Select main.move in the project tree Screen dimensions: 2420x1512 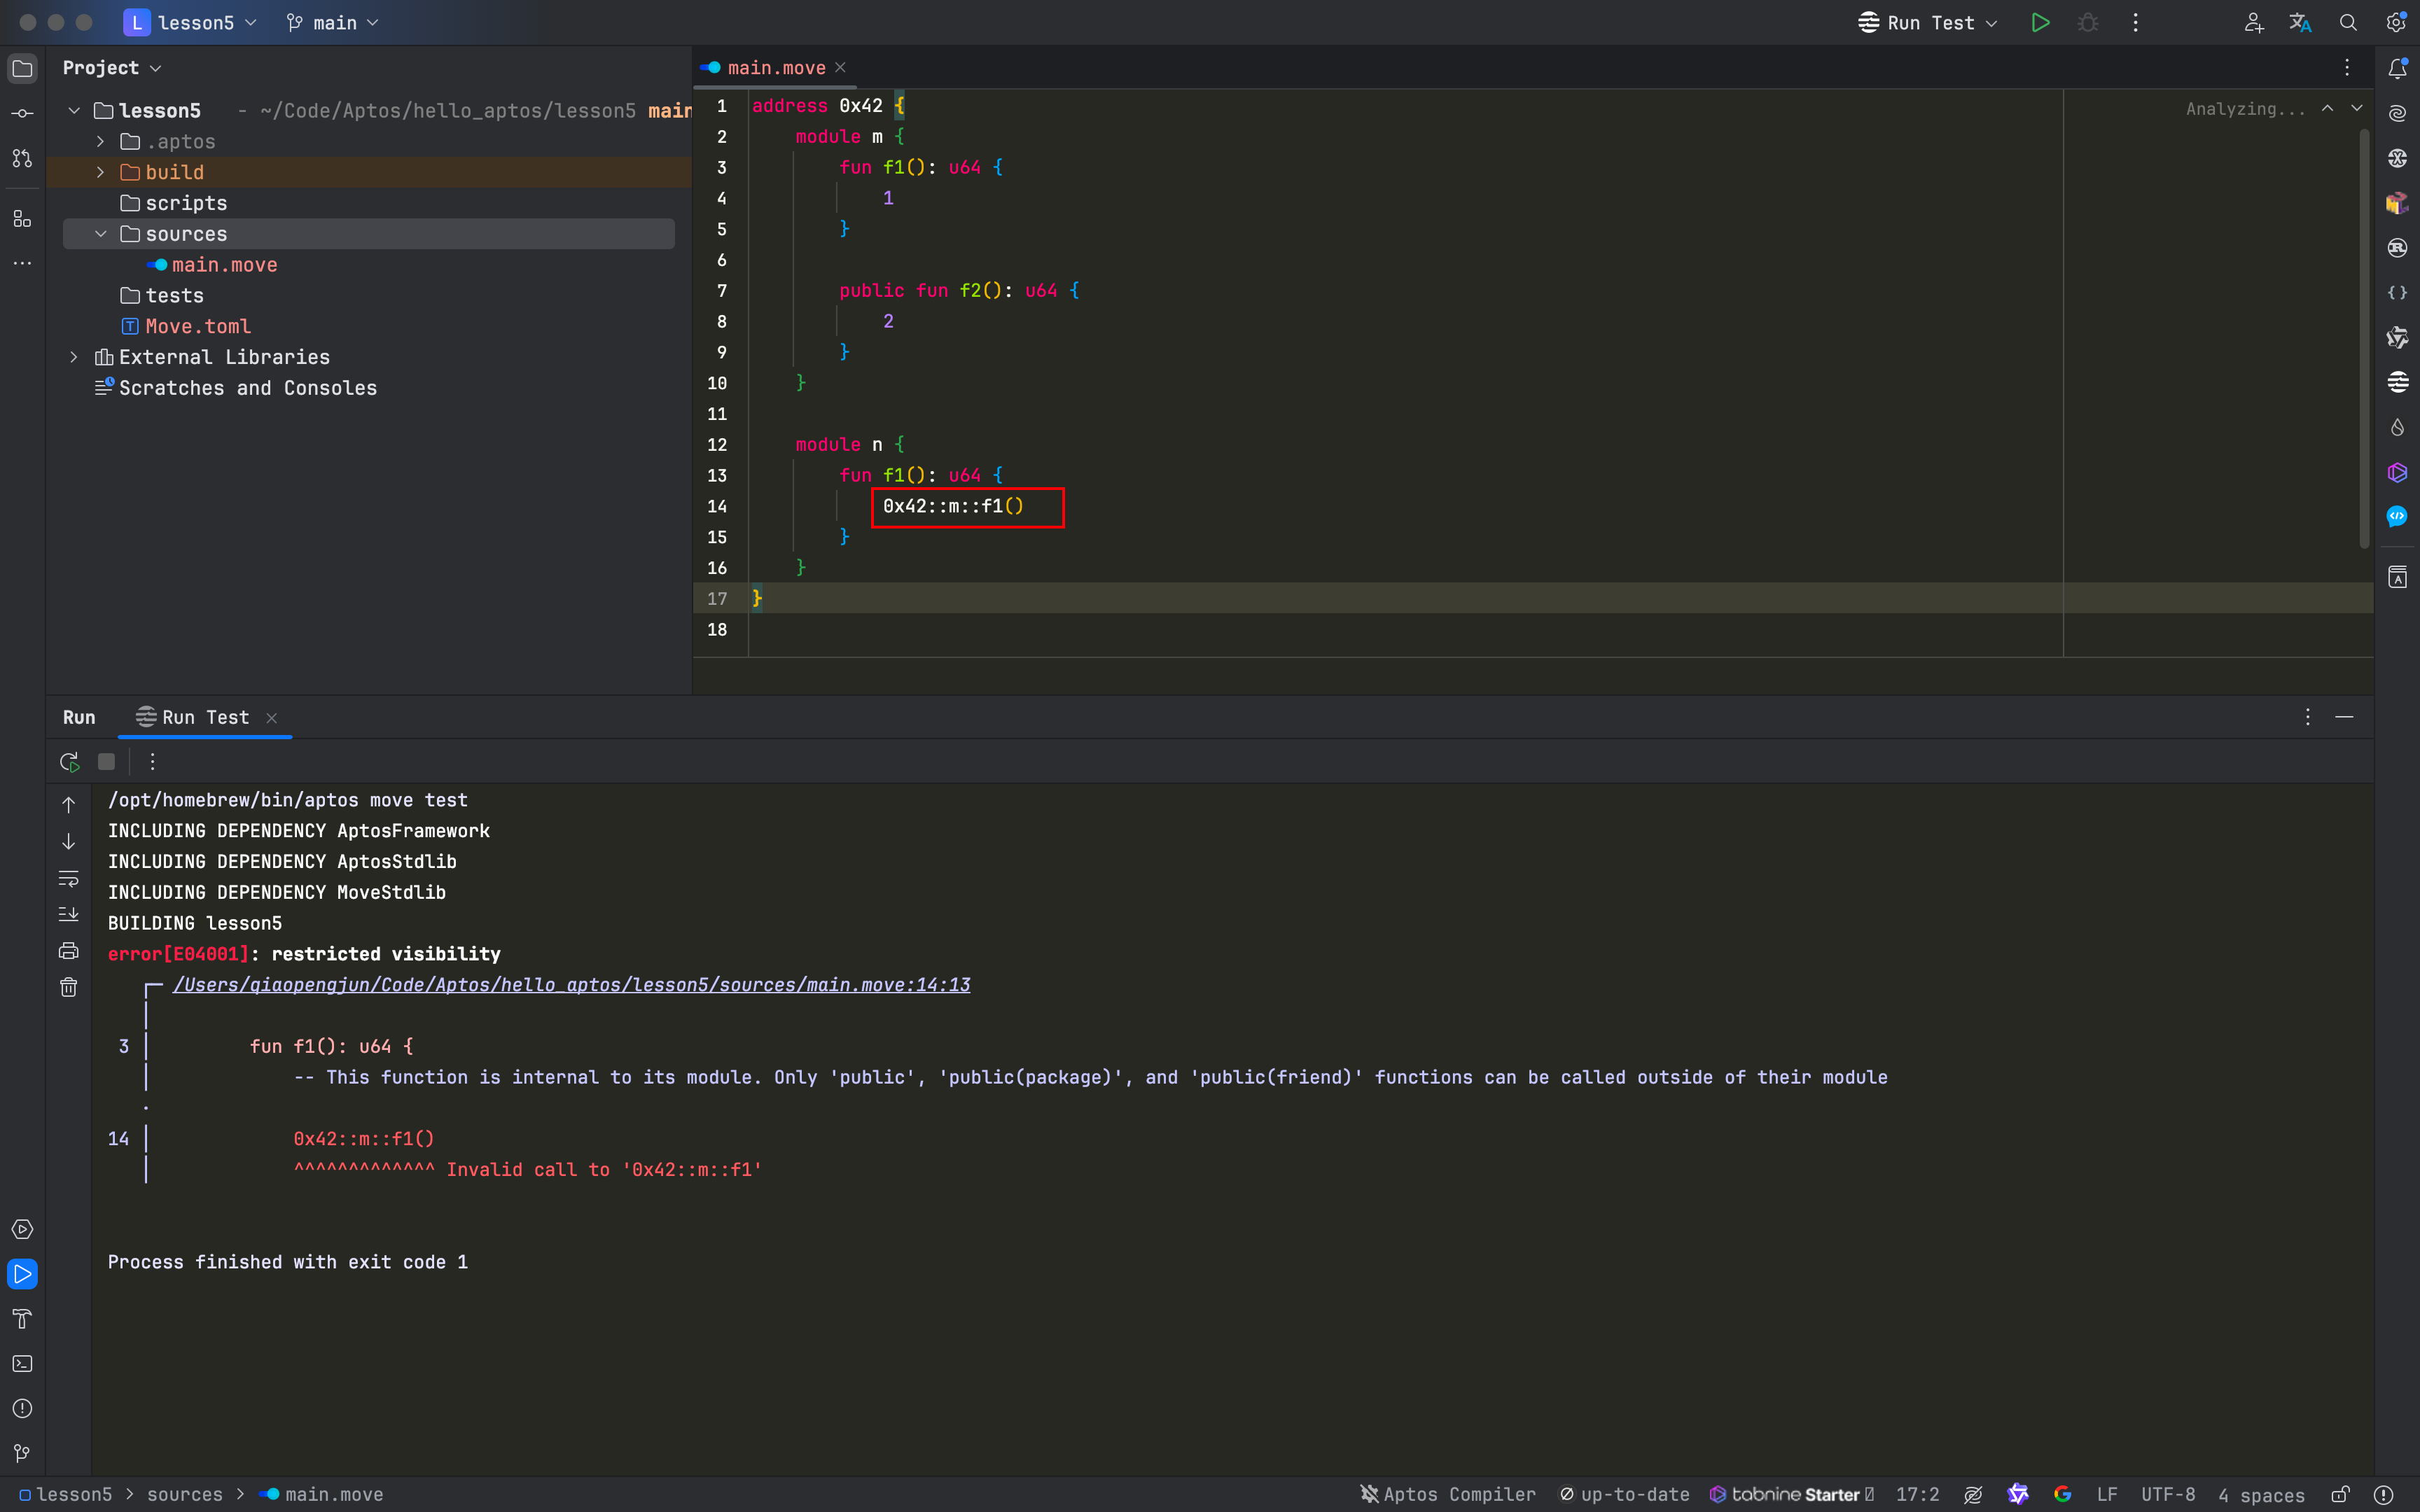[224, 265]
